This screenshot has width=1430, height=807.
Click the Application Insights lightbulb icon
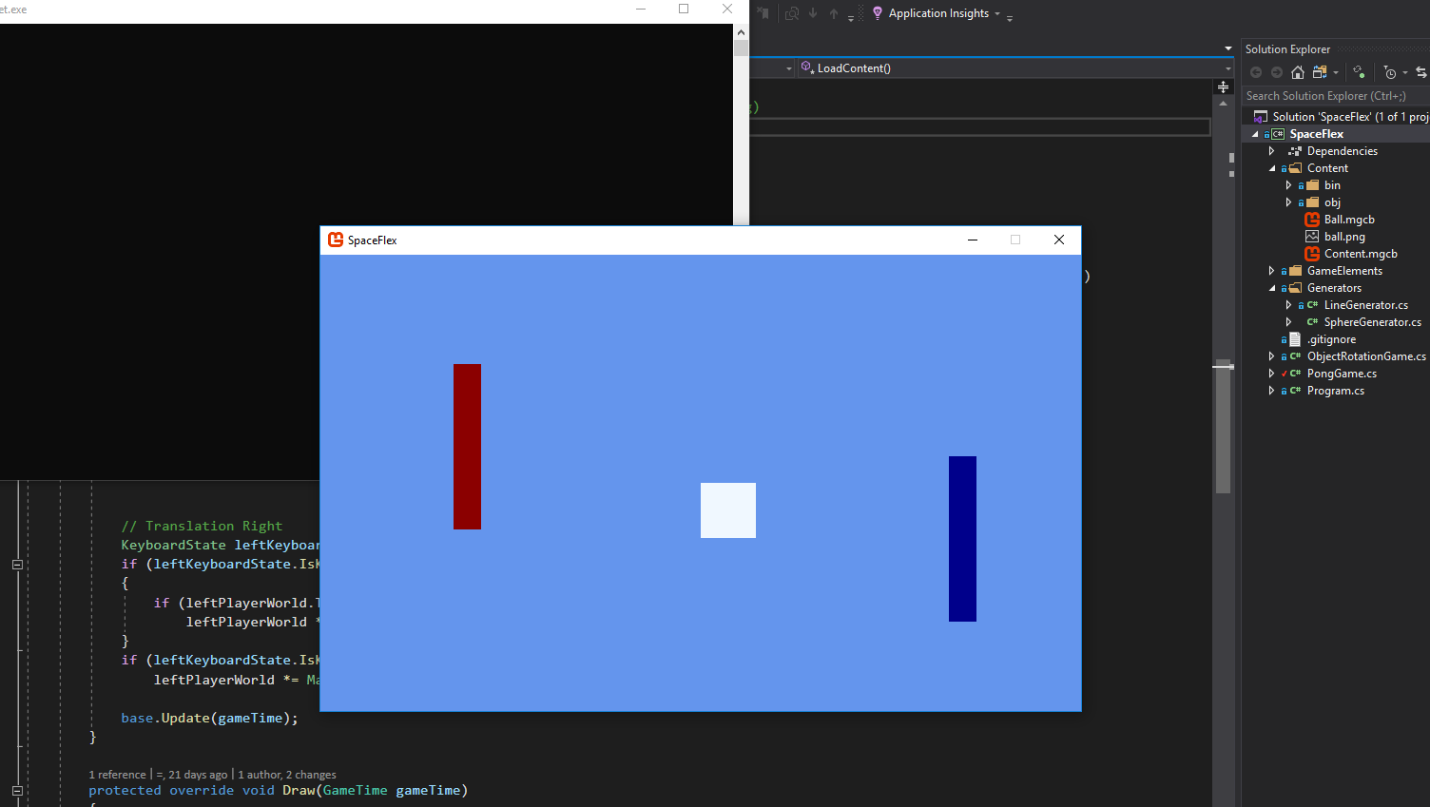pyautogui.click(x=877, y=13)
